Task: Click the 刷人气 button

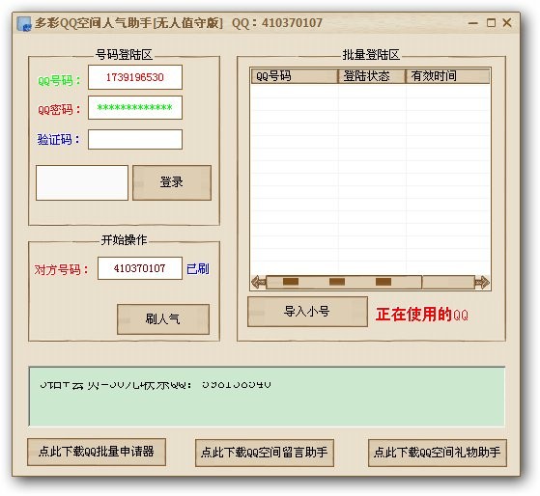Action: [163, 318]
